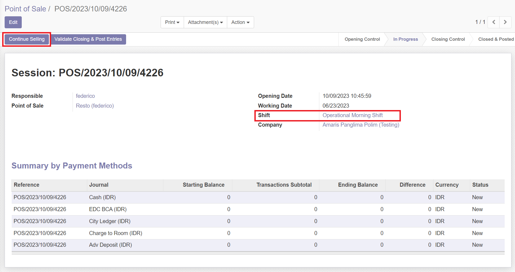This screenshot has height=272, width=515.
Task: Open the Charge to Room (IDR) row
Action: pos(258,233)
